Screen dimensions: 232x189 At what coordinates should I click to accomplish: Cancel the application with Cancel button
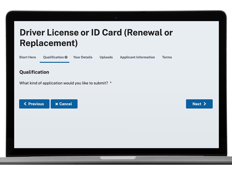click(64, 104)
